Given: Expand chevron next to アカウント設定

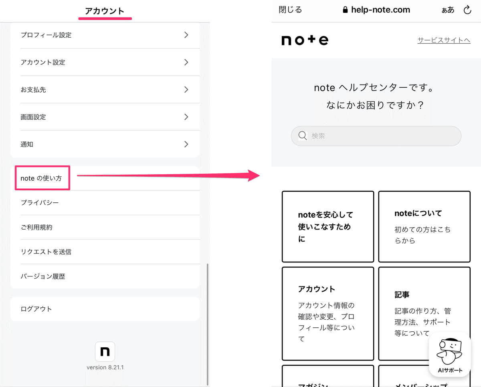Looking at the screenshot, I should [x=186, y=62].
